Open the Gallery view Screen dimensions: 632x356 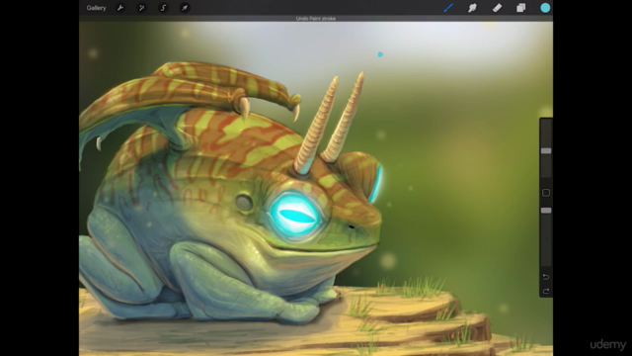click(x=96, y=8)
